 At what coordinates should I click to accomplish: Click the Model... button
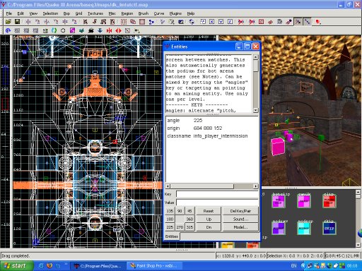point(240,227)
